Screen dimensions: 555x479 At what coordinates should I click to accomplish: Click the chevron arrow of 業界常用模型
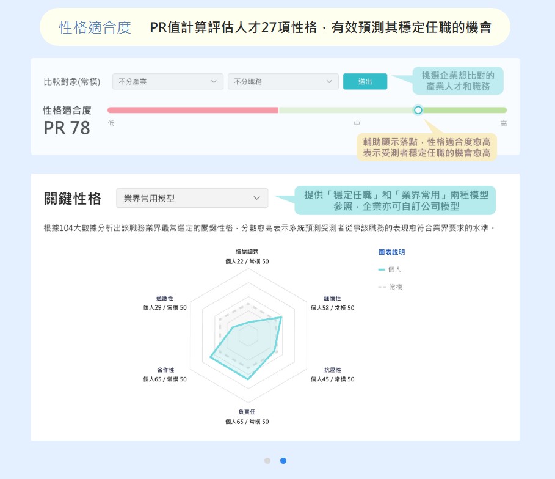tap(256, 198)
